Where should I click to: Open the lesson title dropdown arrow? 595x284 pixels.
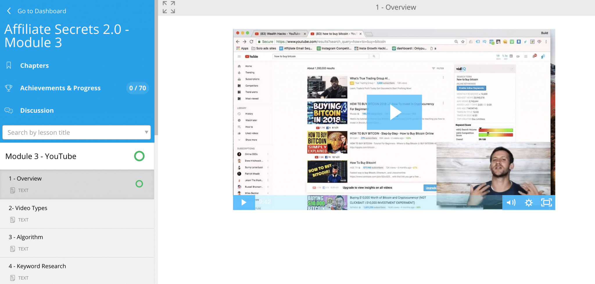146,132
